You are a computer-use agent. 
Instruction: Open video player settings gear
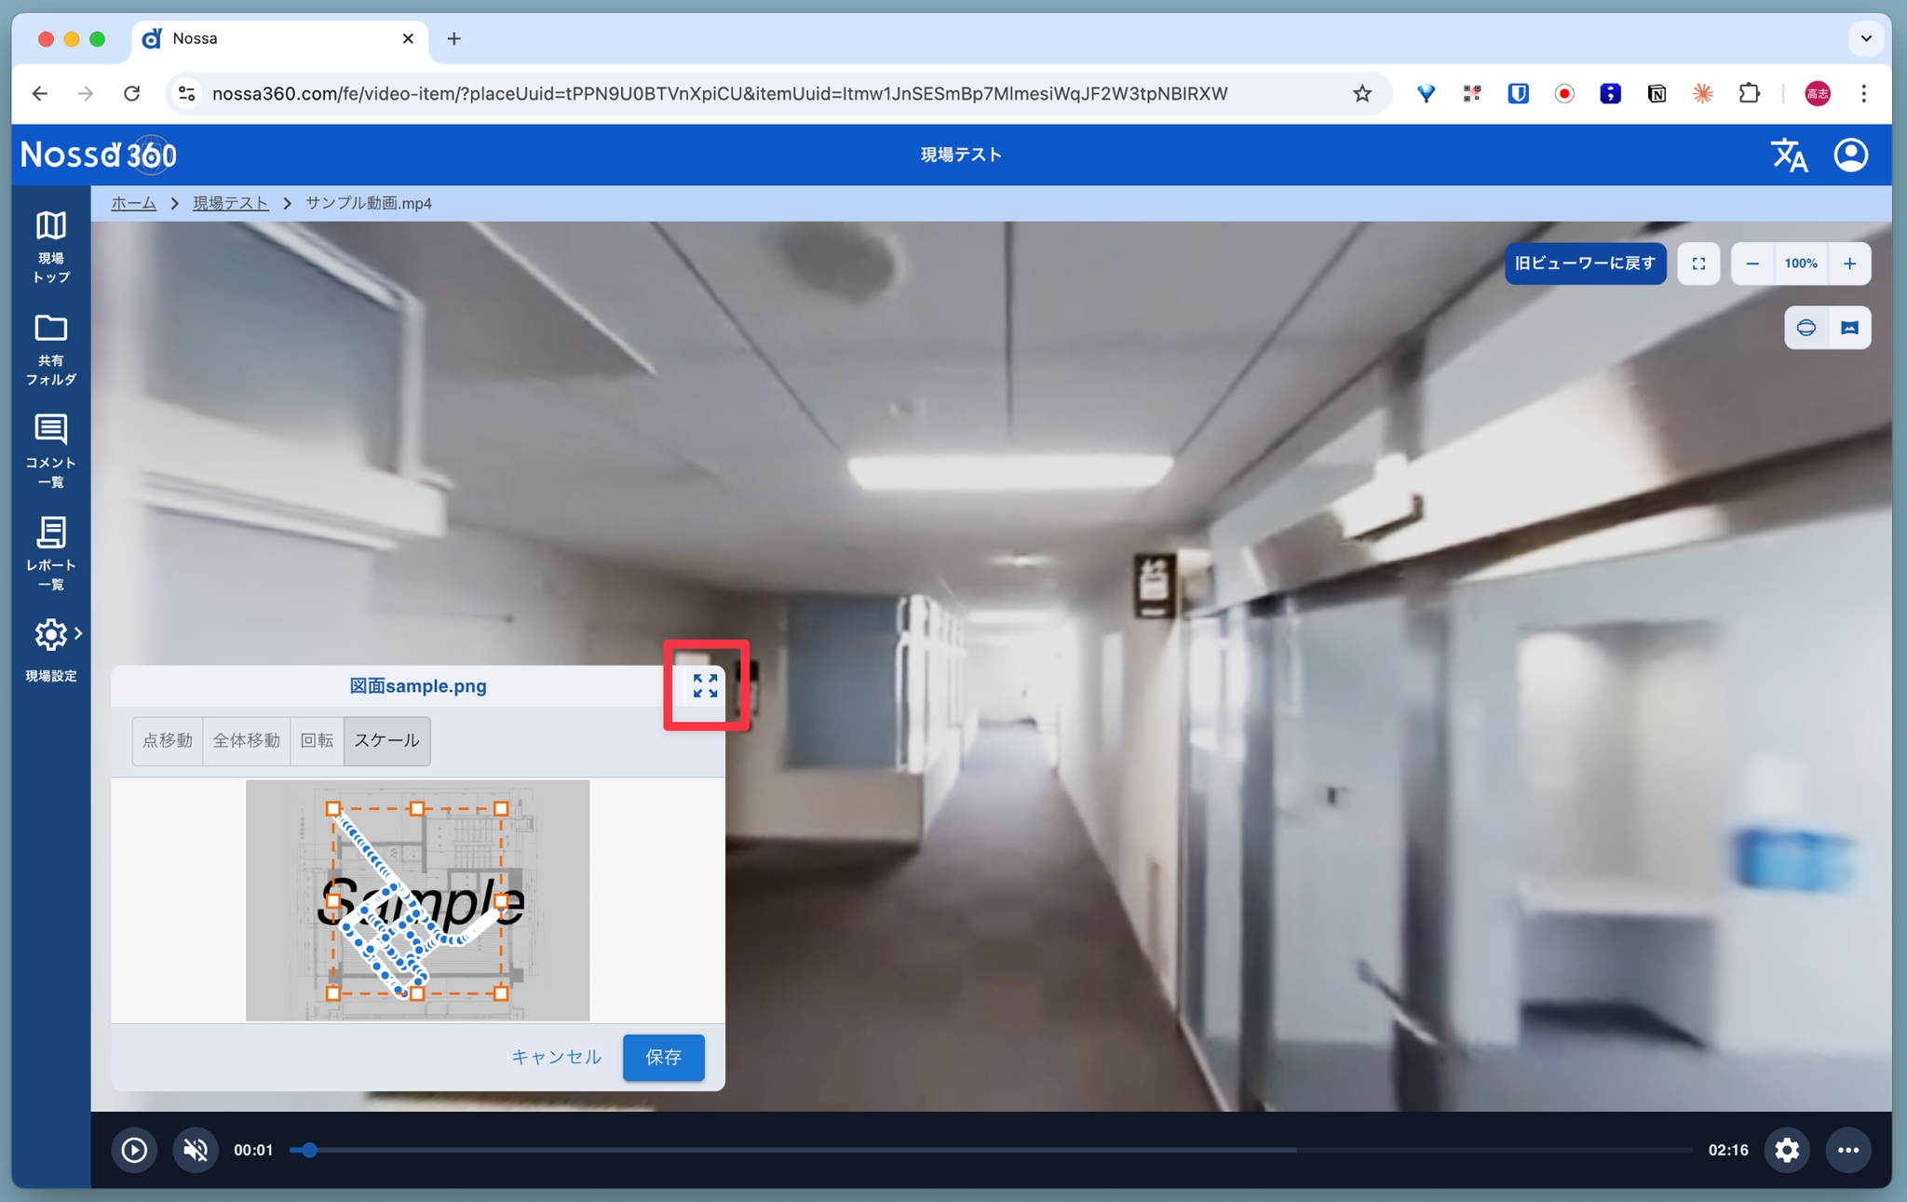click(1786, 1150)
